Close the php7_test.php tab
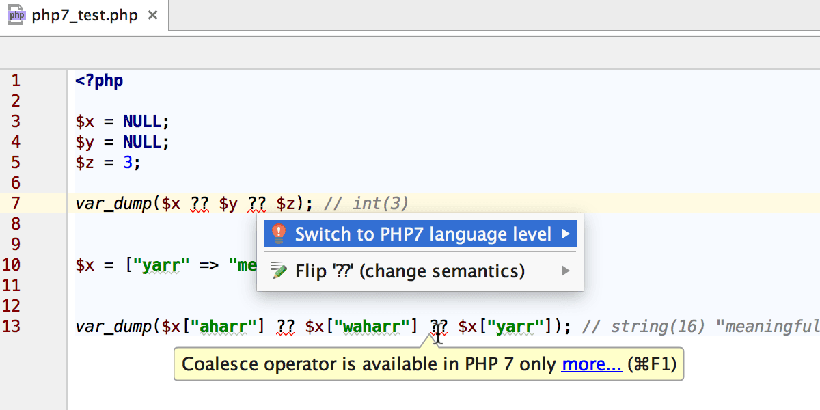 coord(153,15)
